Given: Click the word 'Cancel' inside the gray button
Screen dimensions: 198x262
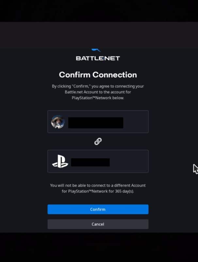Looking at the screenshot, I should (x=98, y=224).
